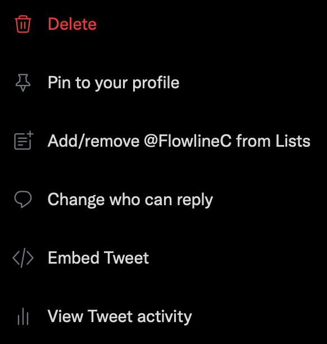The image size is (327, 344).
Task: Click the word reply in the menu
Action: pos(195,200)
